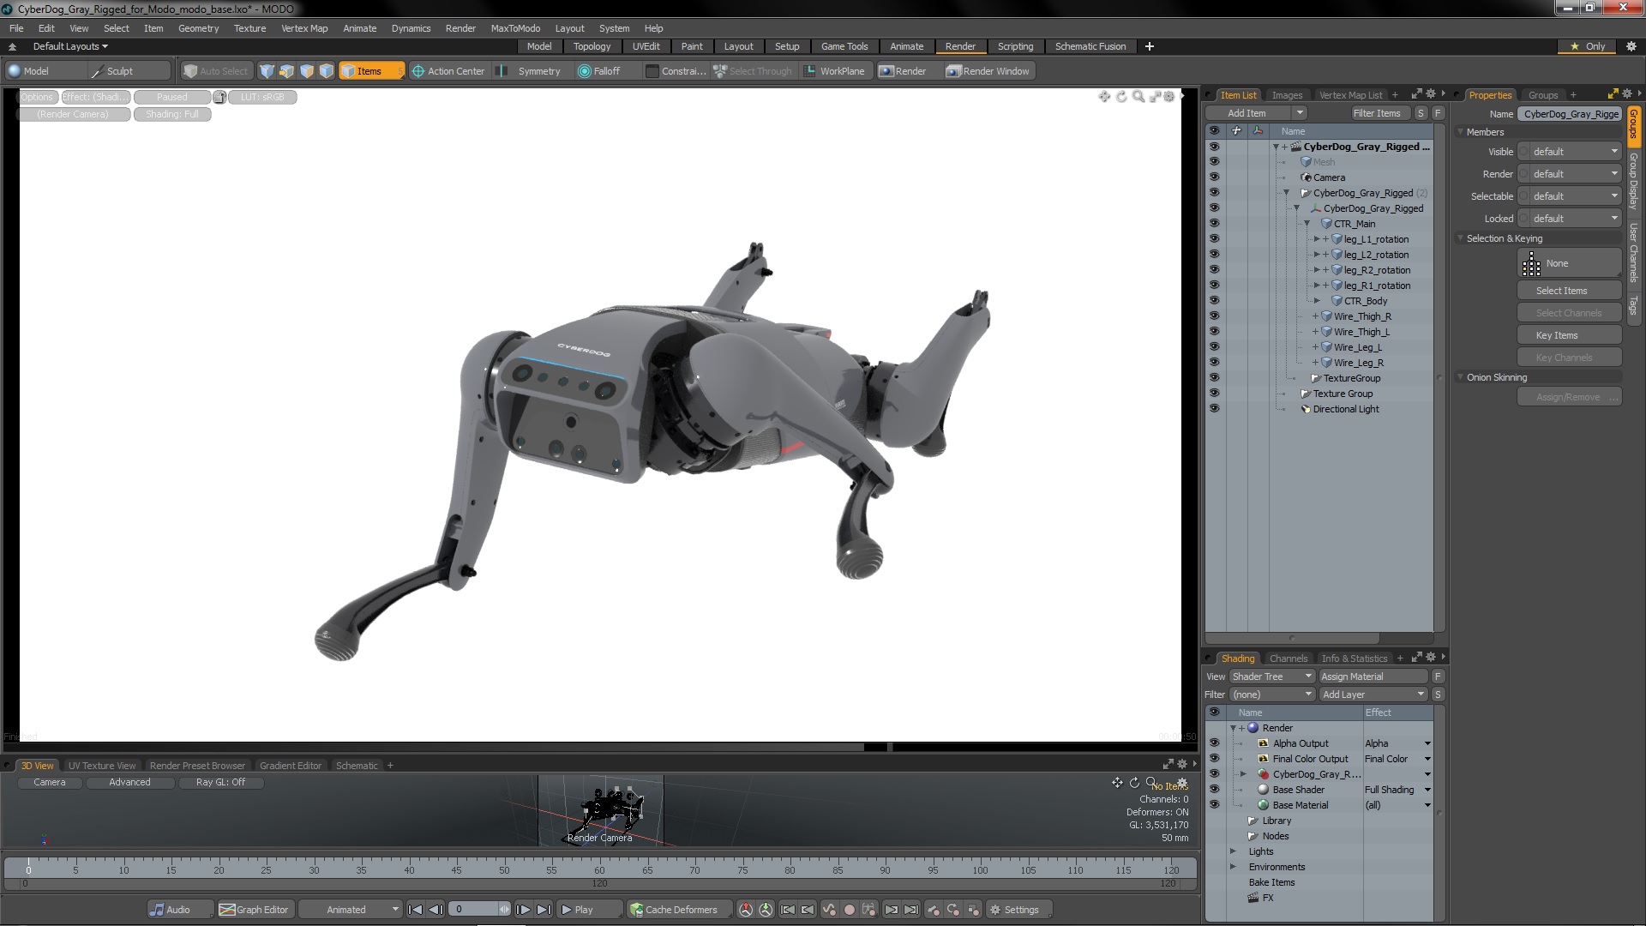This screenshot has height=926, width=1646.
Task: Click the render view pan arrows icon
Action: coord(1104,97)
